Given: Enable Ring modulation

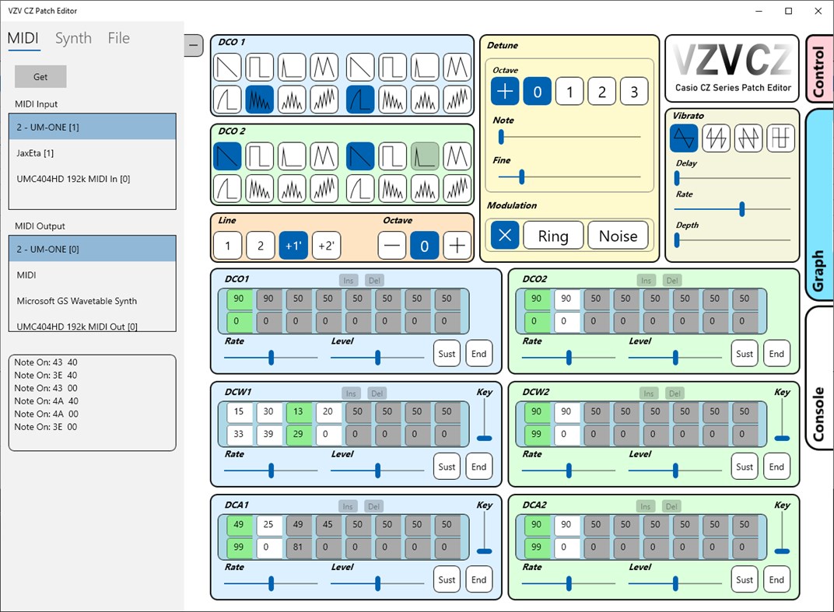Looking at the screenshot, I should 553,235.
